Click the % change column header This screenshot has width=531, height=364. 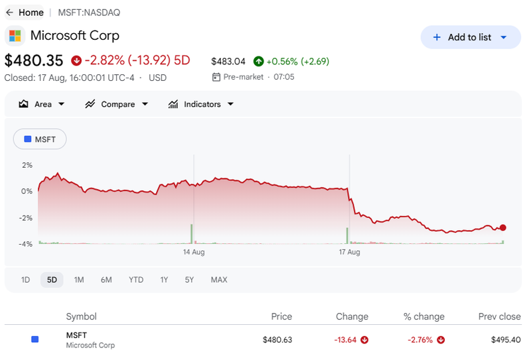pyautogui.click(x=424, y=316)
